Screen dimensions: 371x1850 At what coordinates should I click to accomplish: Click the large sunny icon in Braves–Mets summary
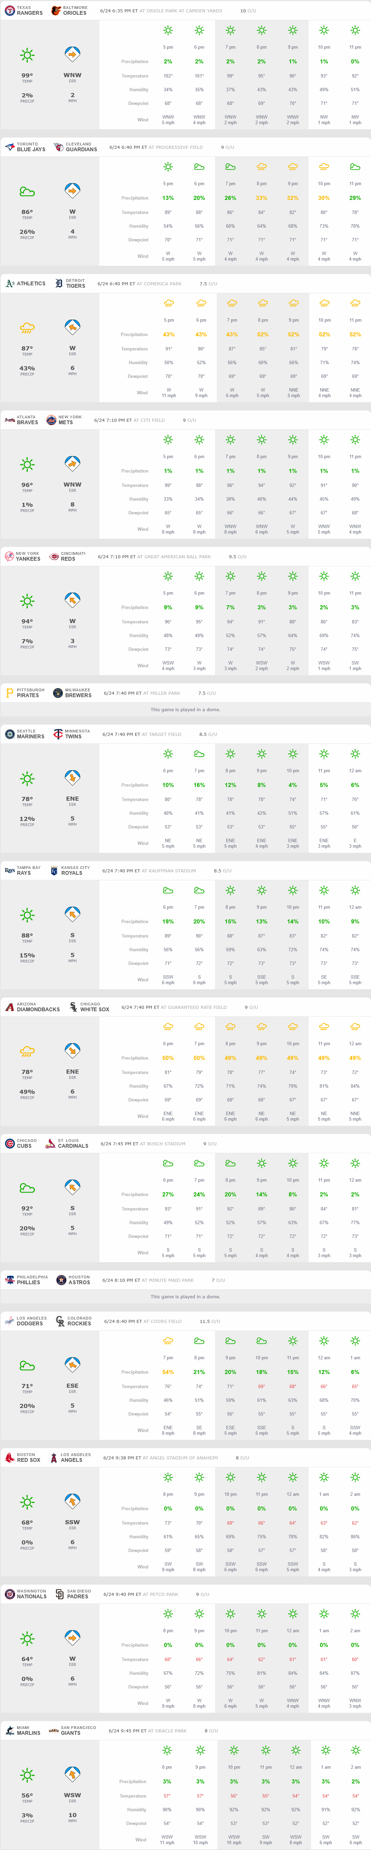27,465
